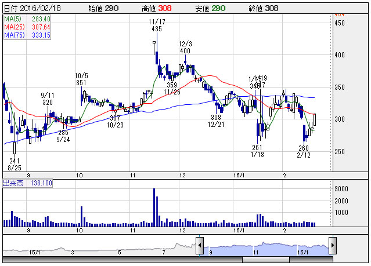Click the 300 price axis label
Viewport: 371px width, 266px height.
340,119
